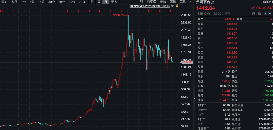Switch to the 日 daily K-line tab
This screenshot has height=130, width=273.
[92, 2]
